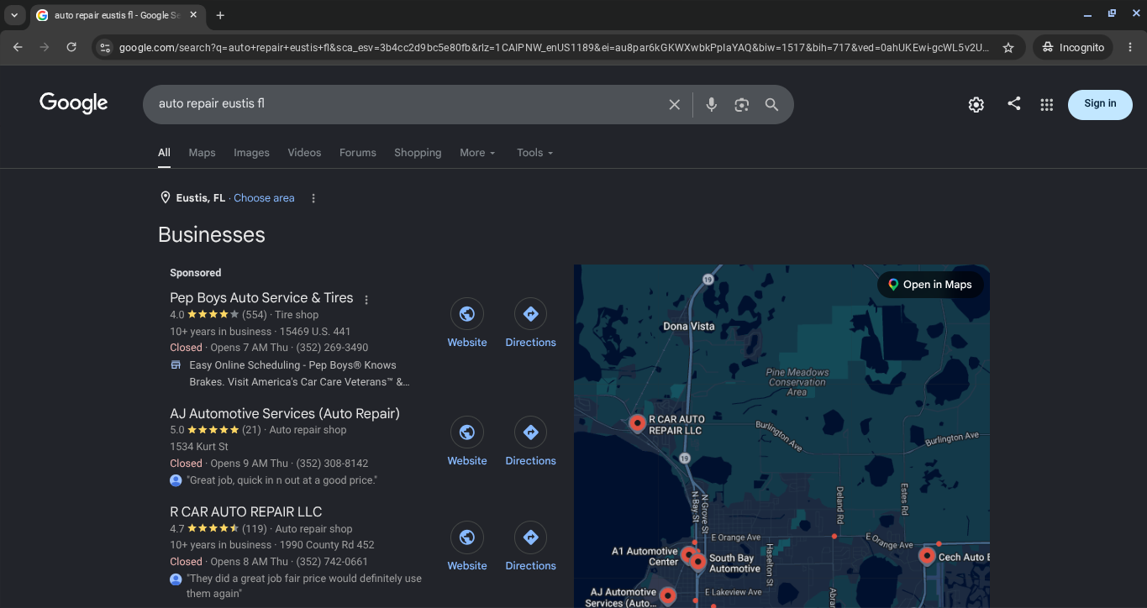Click the South Bay Automotive map pin

pos(698,562)
